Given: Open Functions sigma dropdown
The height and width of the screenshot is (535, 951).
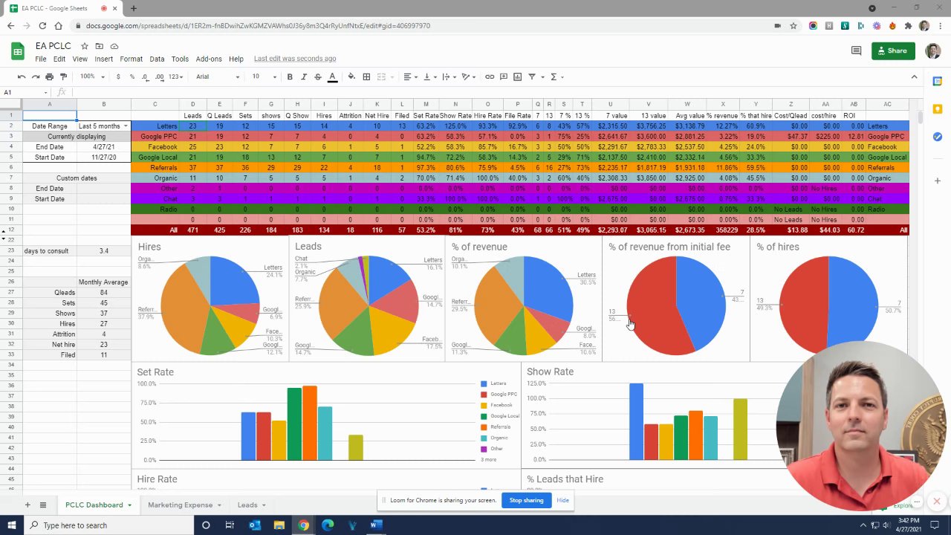Looking at the screenshot, I should (x=556, y=77).
